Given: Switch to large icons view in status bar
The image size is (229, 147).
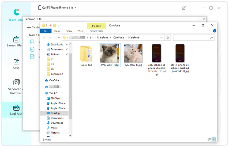Looking at the screenshot, I should coord(214,140).
